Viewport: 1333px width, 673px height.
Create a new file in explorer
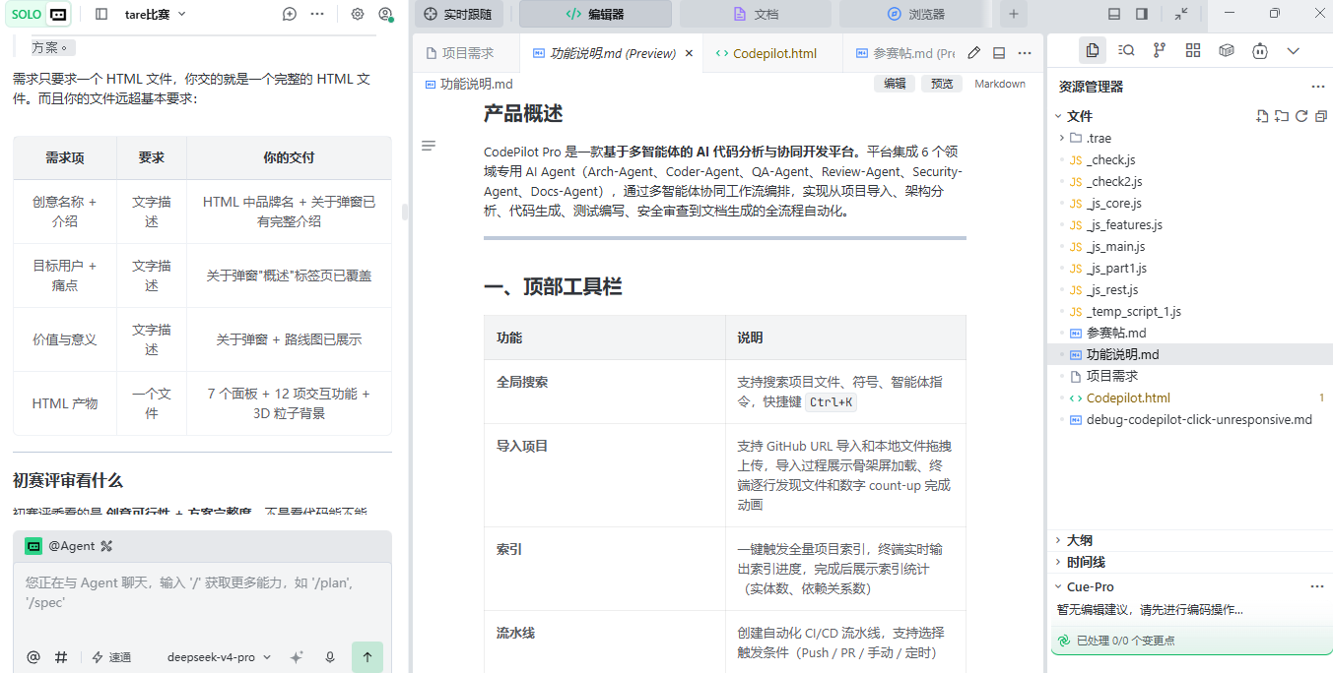point(1262,116)
